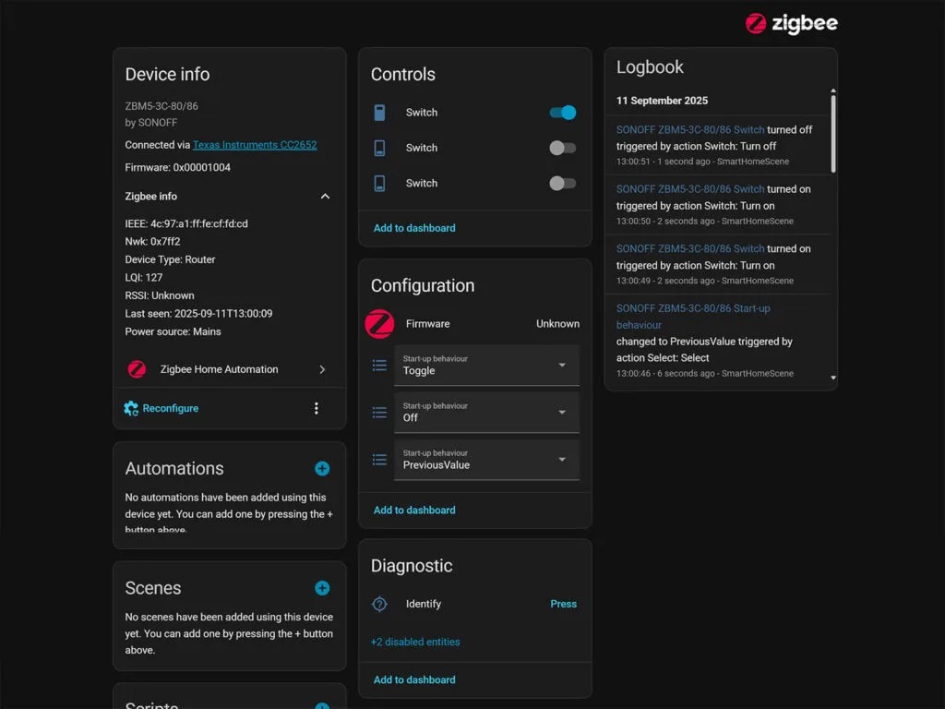945x709 pixels.
Task: Click the plus icon to add an automation
Action: coord(322,469)
